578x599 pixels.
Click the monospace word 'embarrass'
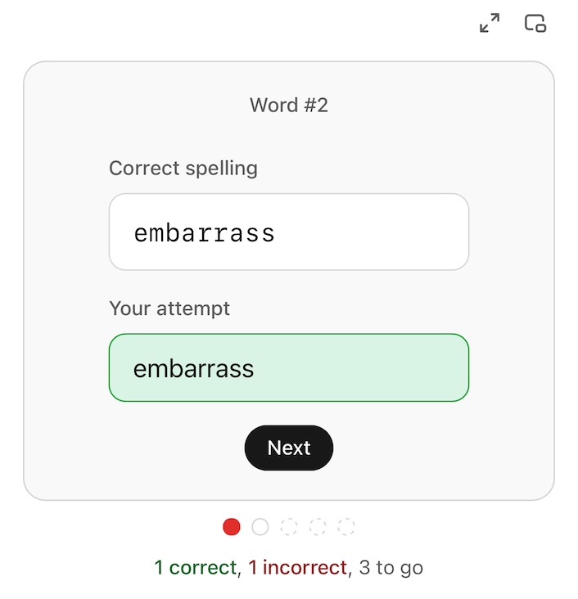click(205, 233)
